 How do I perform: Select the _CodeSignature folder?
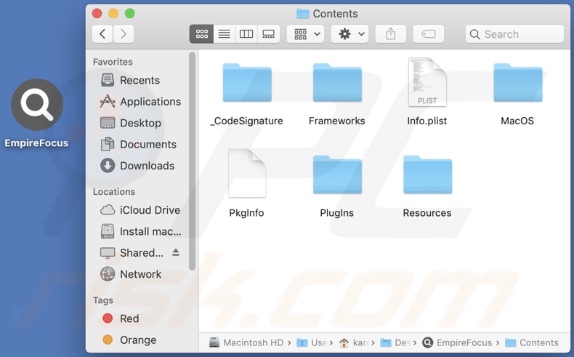tap(247, 82)
